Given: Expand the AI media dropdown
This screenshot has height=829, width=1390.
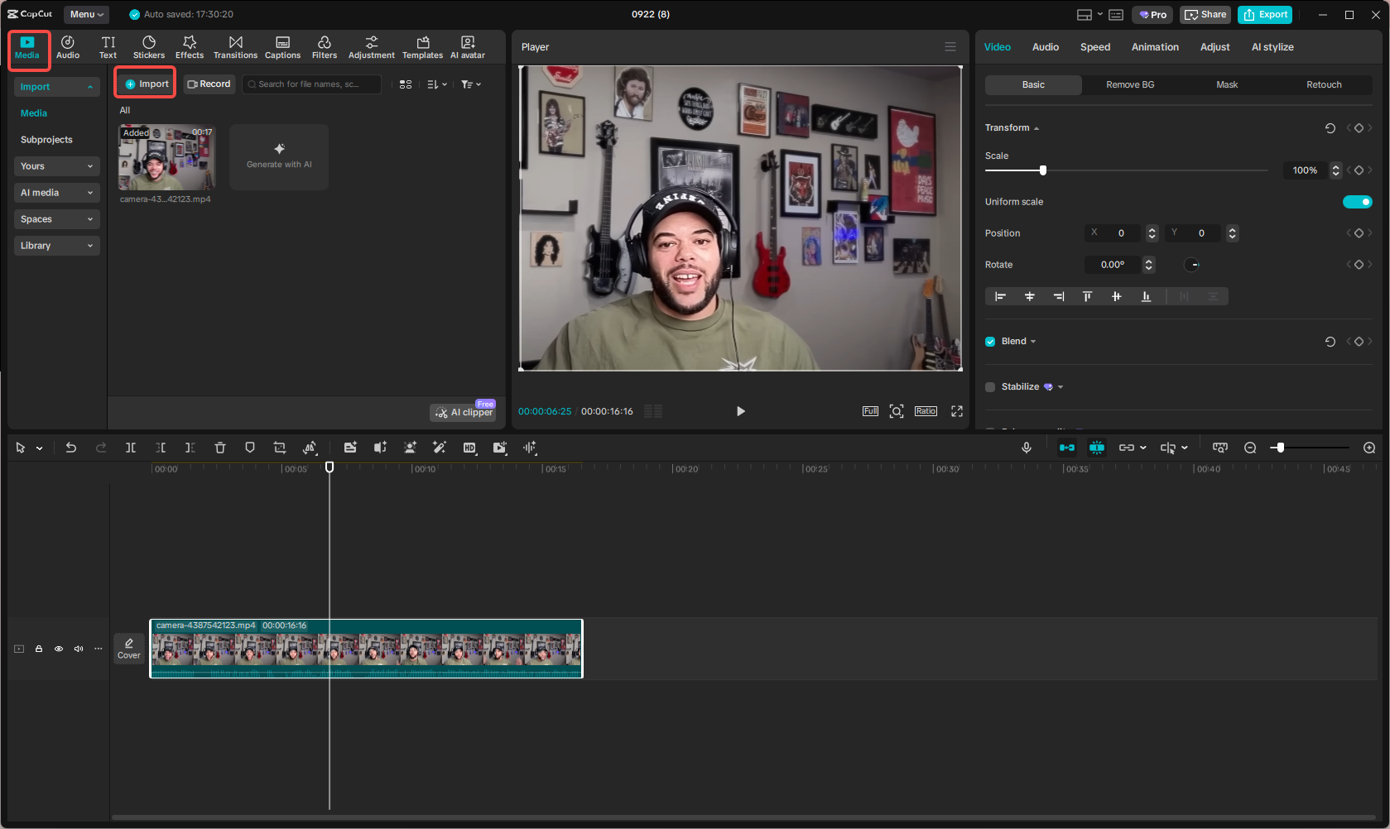Looking at the screenshot, I should pos(56,193).
